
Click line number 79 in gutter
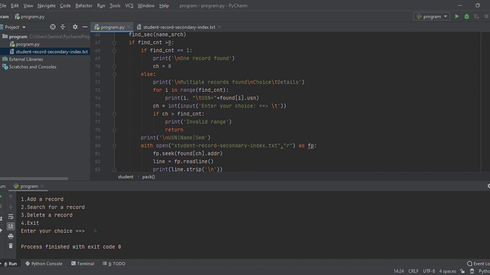97,137
